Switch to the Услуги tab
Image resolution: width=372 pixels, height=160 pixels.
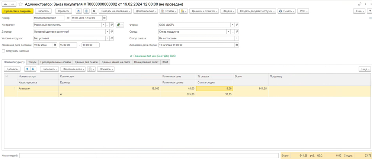click(x=32, y=62)
